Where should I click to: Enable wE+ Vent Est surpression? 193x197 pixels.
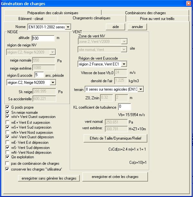click(x=7, y=122)
